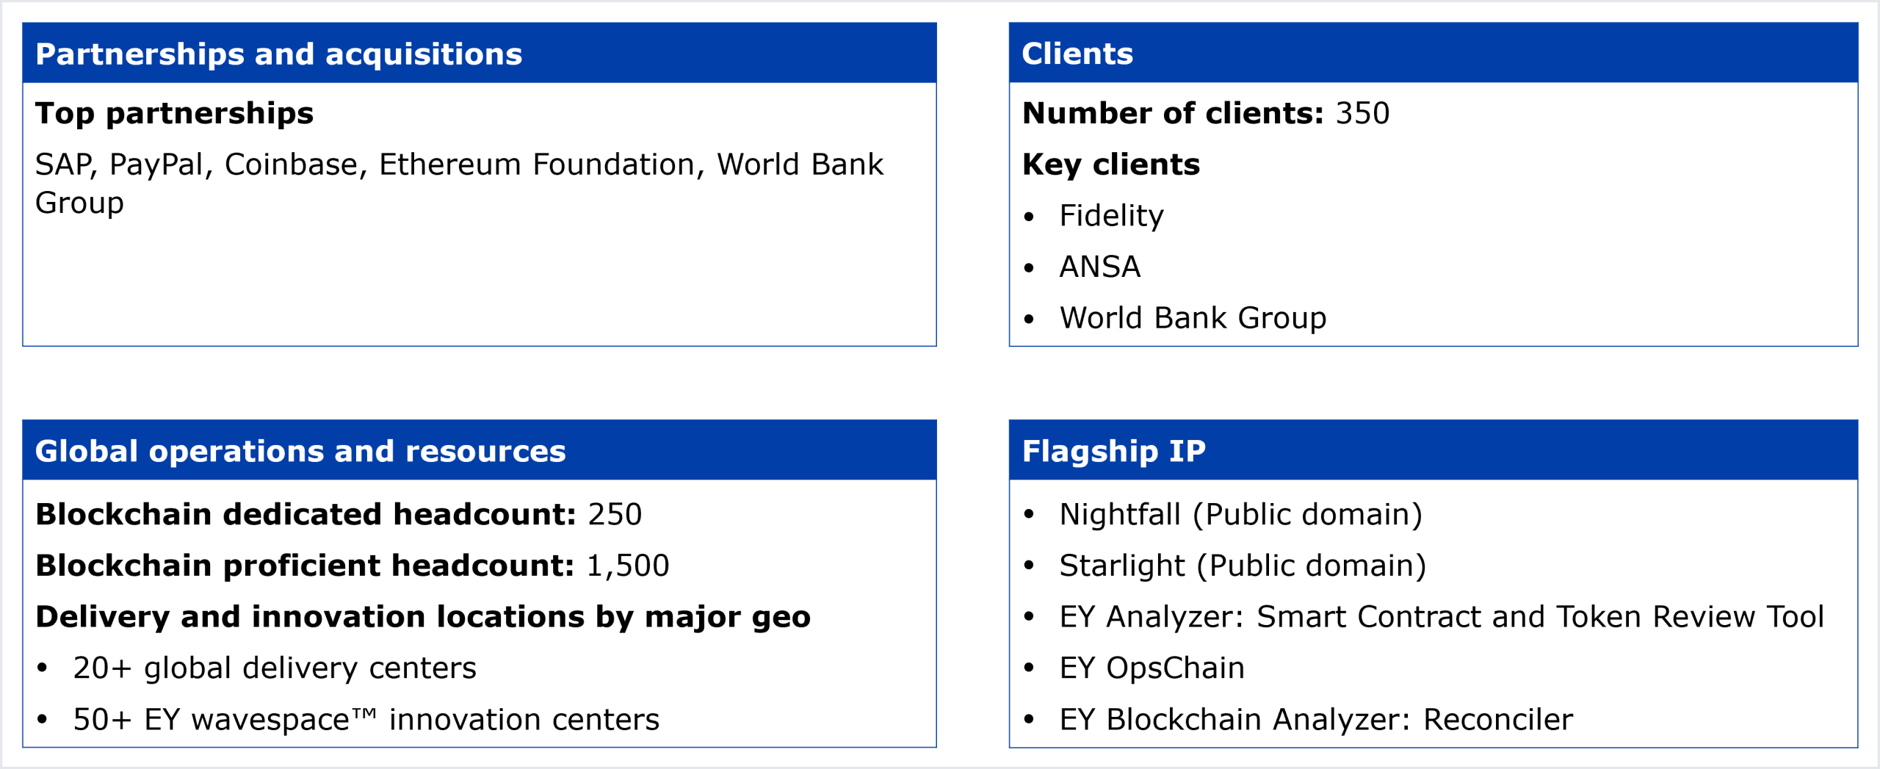Select the EY OpsChain bullet

(x=1151, y=668)
